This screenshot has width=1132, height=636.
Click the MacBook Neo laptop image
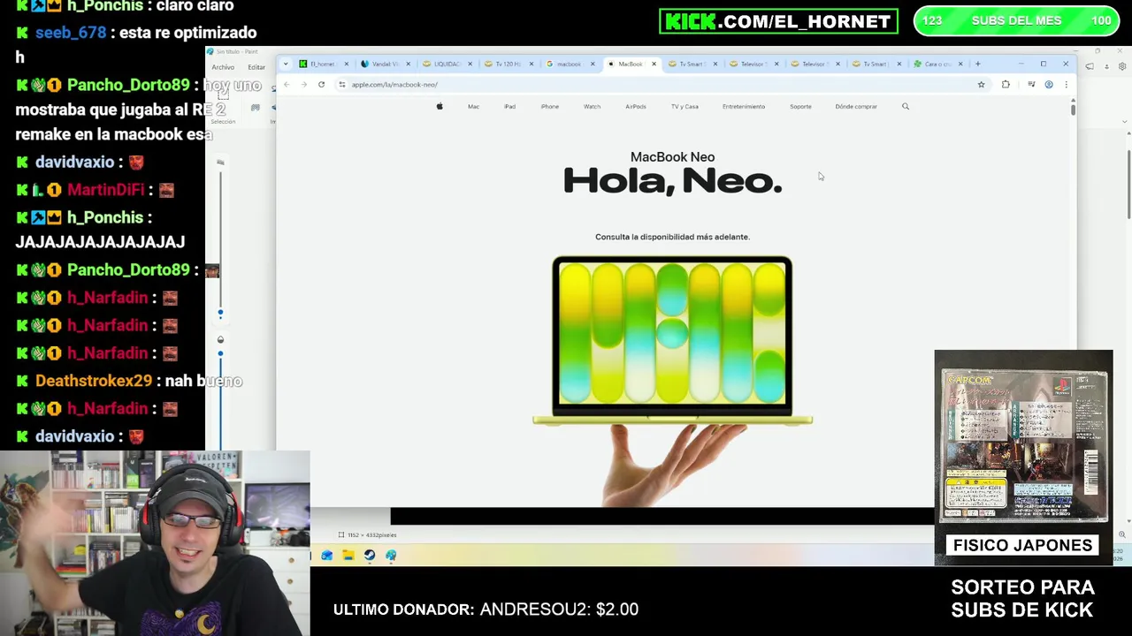tap(672, 340)
